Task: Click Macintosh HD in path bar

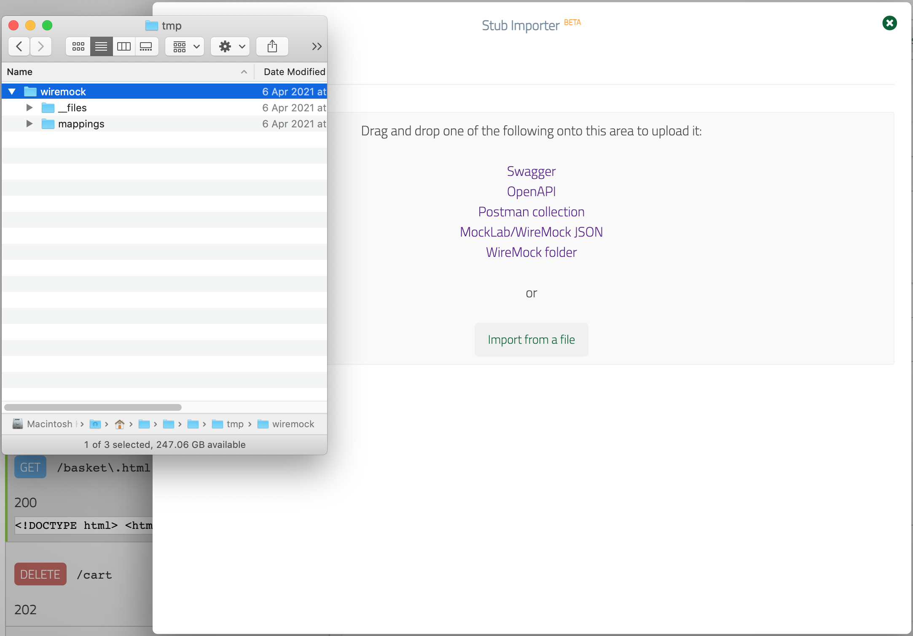Action: pyautogui.click(x=46, y=424)
